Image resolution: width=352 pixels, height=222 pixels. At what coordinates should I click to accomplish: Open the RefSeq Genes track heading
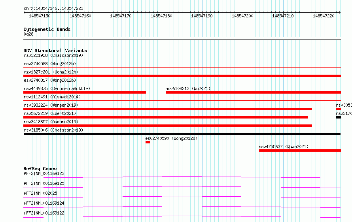pos(40,169)
